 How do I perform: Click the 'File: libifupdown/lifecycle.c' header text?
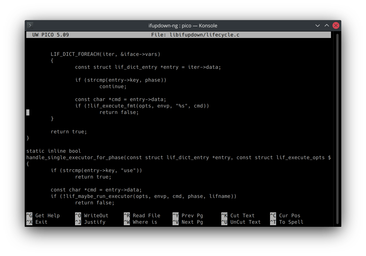tap(195, 35)
